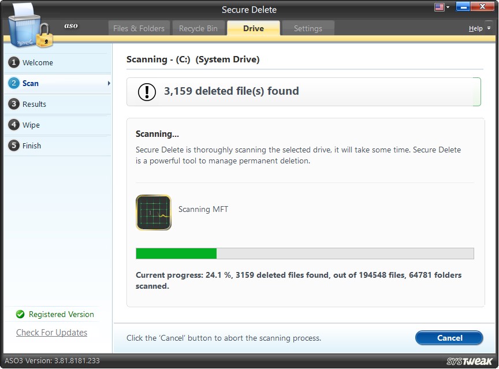Viewport: 499px width, 369px height.
Task: Click the Wipe step number icon
Action: point(13,125)
